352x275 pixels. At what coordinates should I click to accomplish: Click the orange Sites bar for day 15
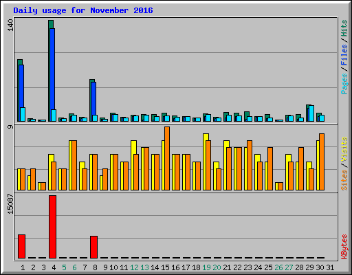(x=167, y=158)
